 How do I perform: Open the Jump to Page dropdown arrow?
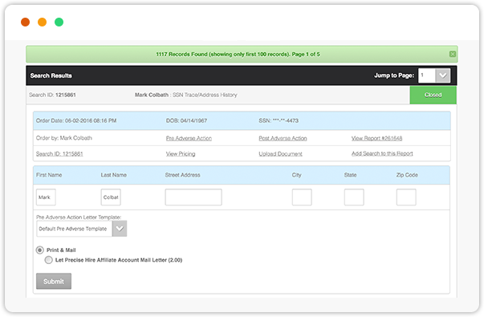(x=442, y=75)
